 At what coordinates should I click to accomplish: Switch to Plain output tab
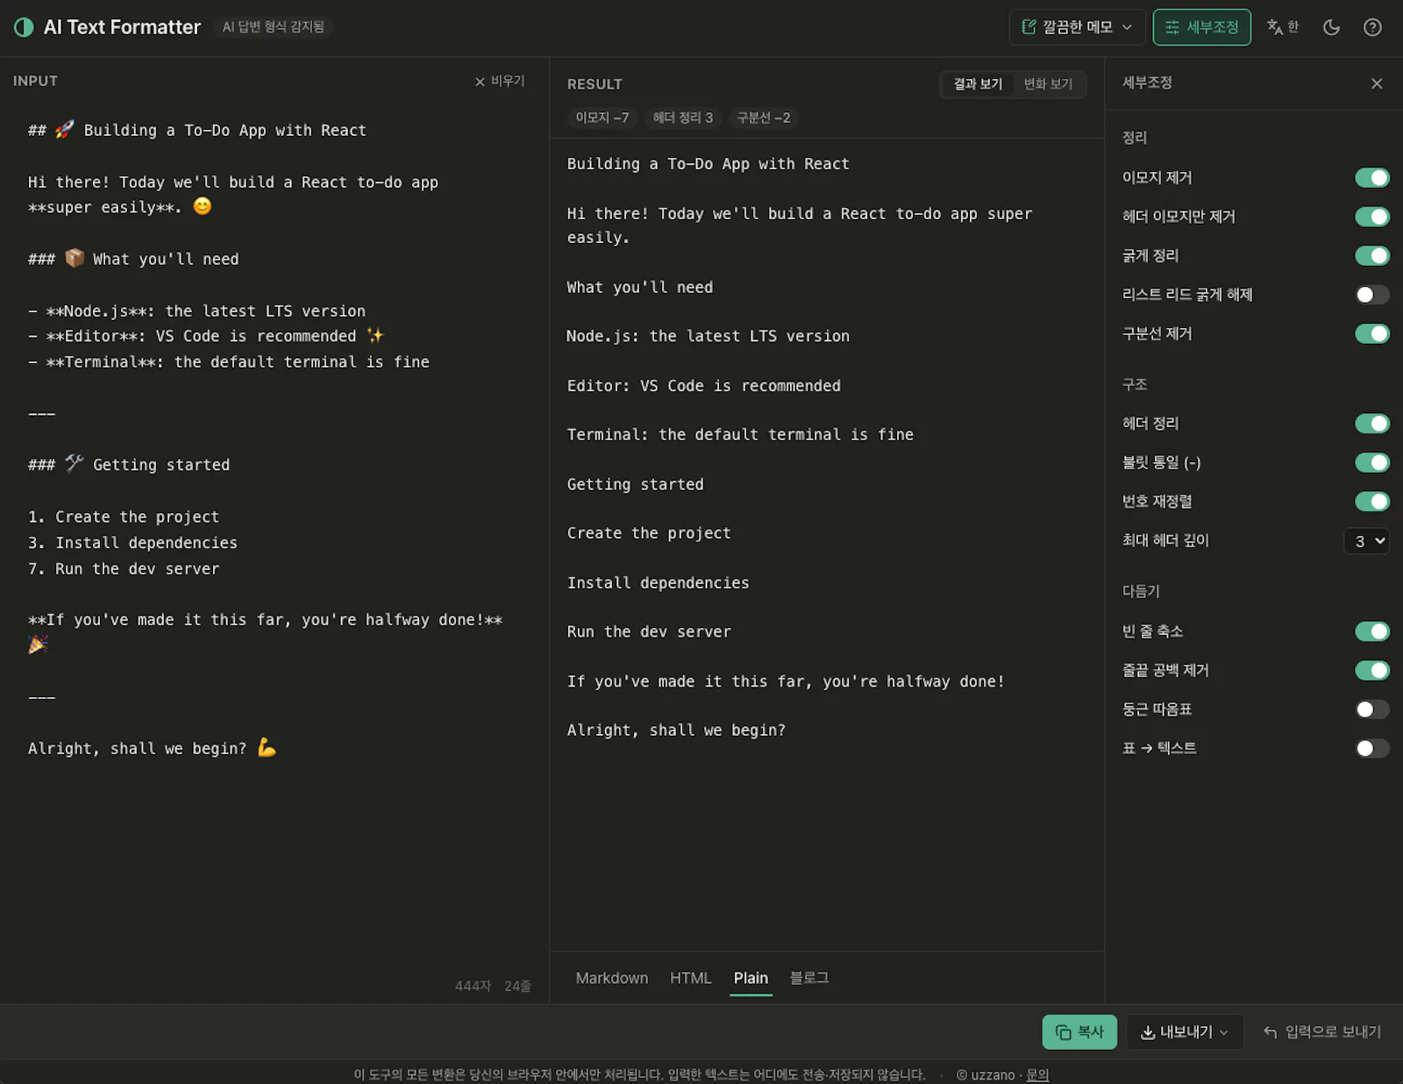751,978
